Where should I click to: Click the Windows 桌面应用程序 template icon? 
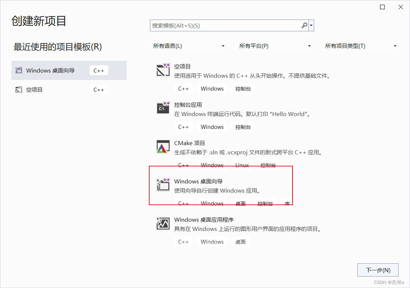point(163,223)
